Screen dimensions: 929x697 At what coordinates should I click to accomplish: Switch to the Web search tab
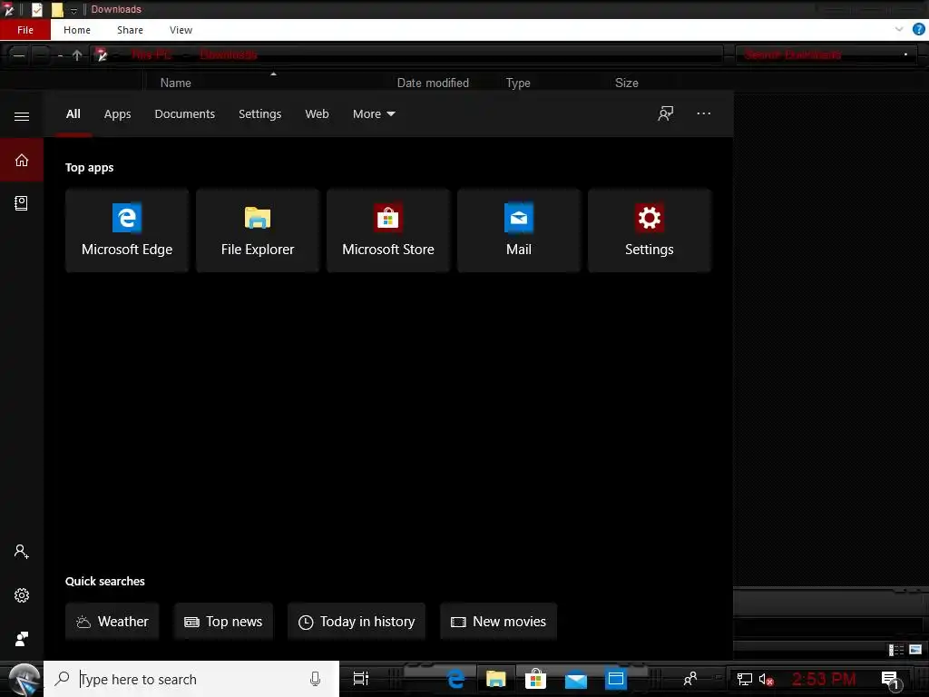tap(317, 113)
